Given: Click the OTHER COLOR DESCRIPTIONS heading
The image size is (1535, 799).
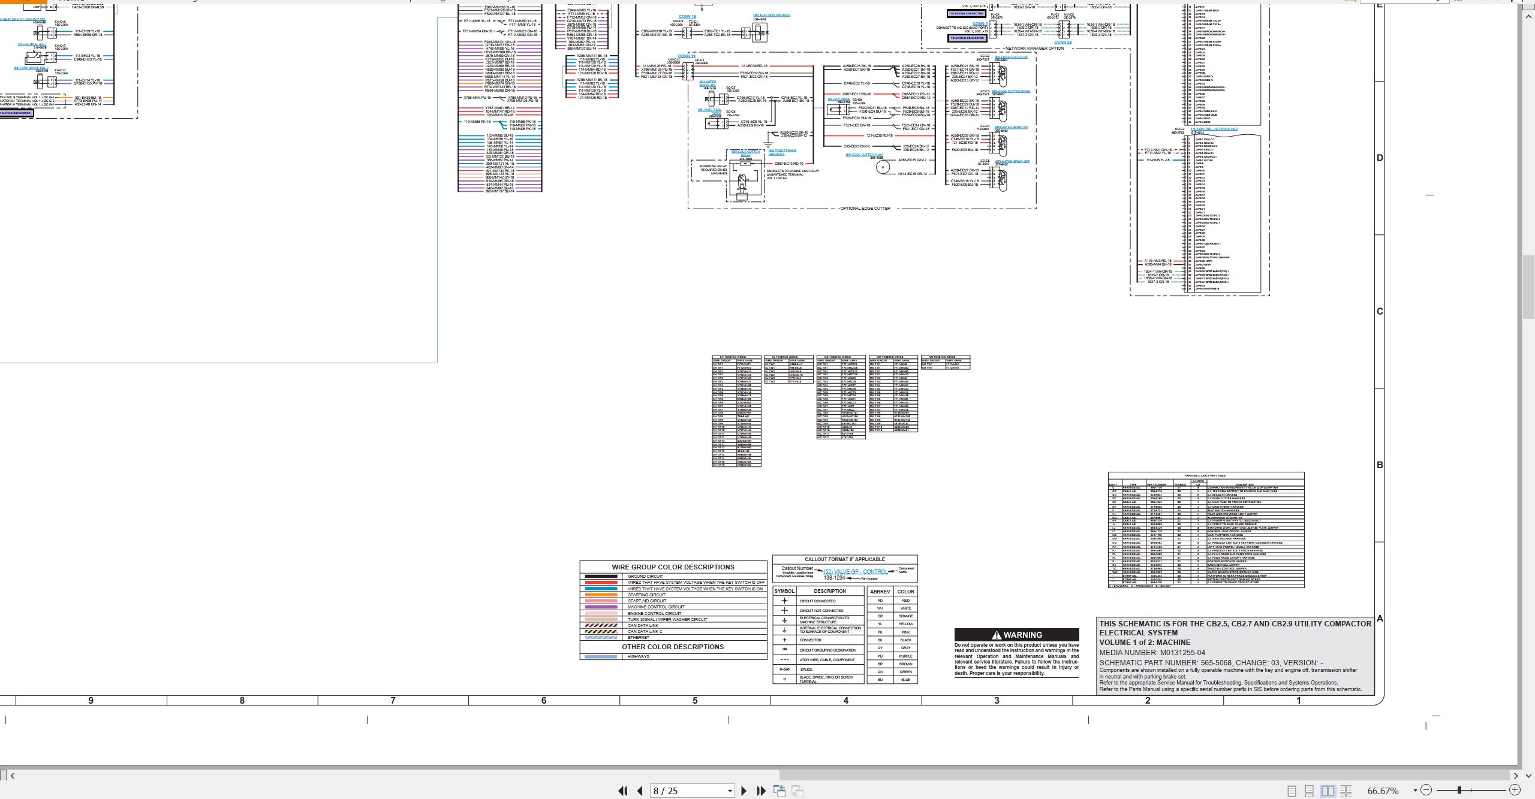Looking at the screenshot, I should (x=673, y=647).
